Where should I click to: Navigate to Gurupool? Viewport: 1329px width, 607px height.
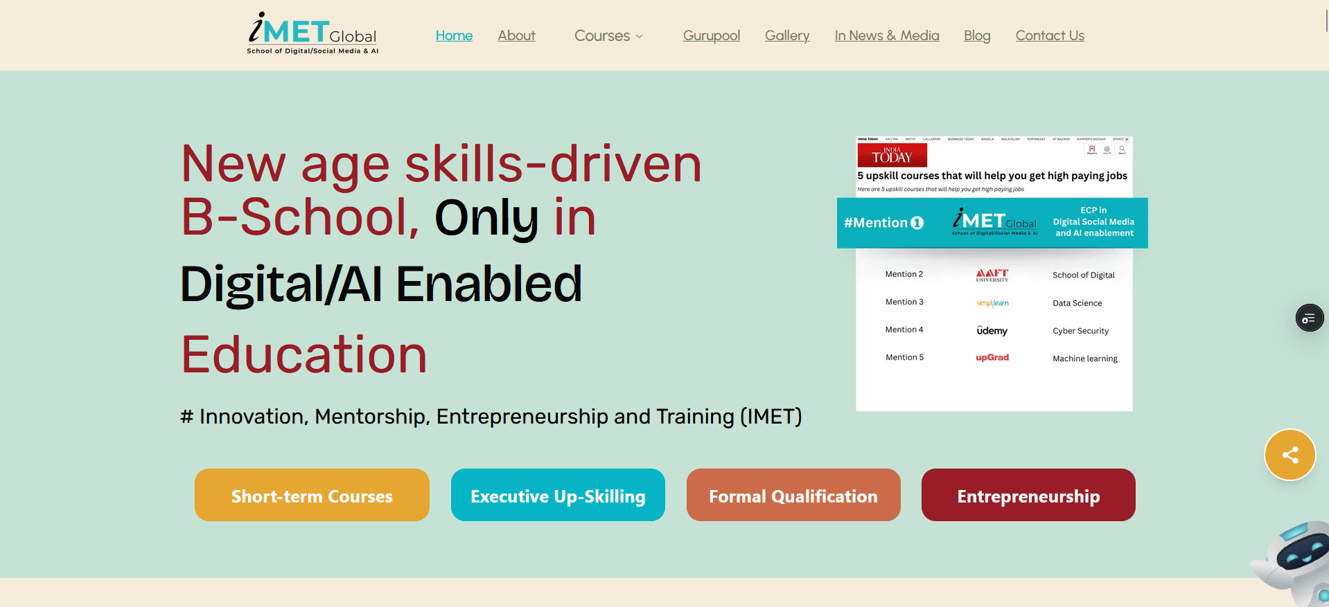(x=711, y=36)
